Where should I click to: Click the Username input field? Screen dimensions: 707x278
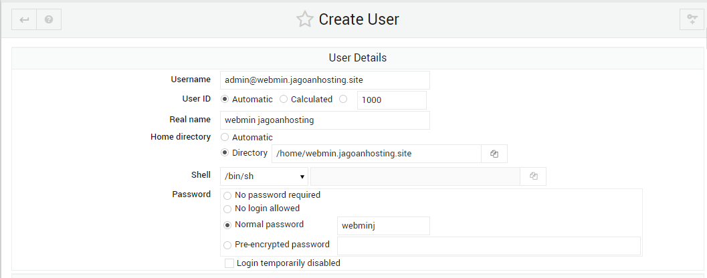[325, 80]
